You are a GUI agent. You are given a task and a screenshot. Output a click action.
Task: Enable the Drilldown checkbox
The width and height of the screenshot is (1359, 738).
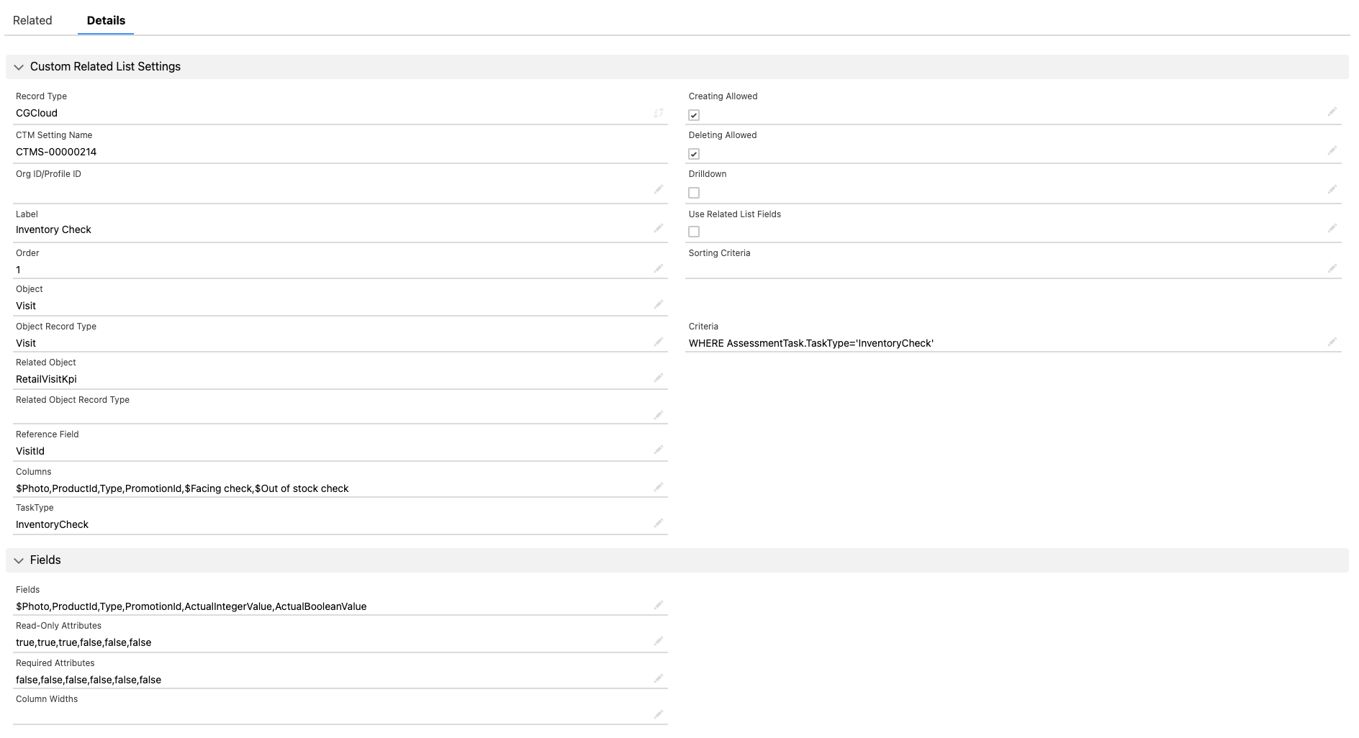point(694,191)
